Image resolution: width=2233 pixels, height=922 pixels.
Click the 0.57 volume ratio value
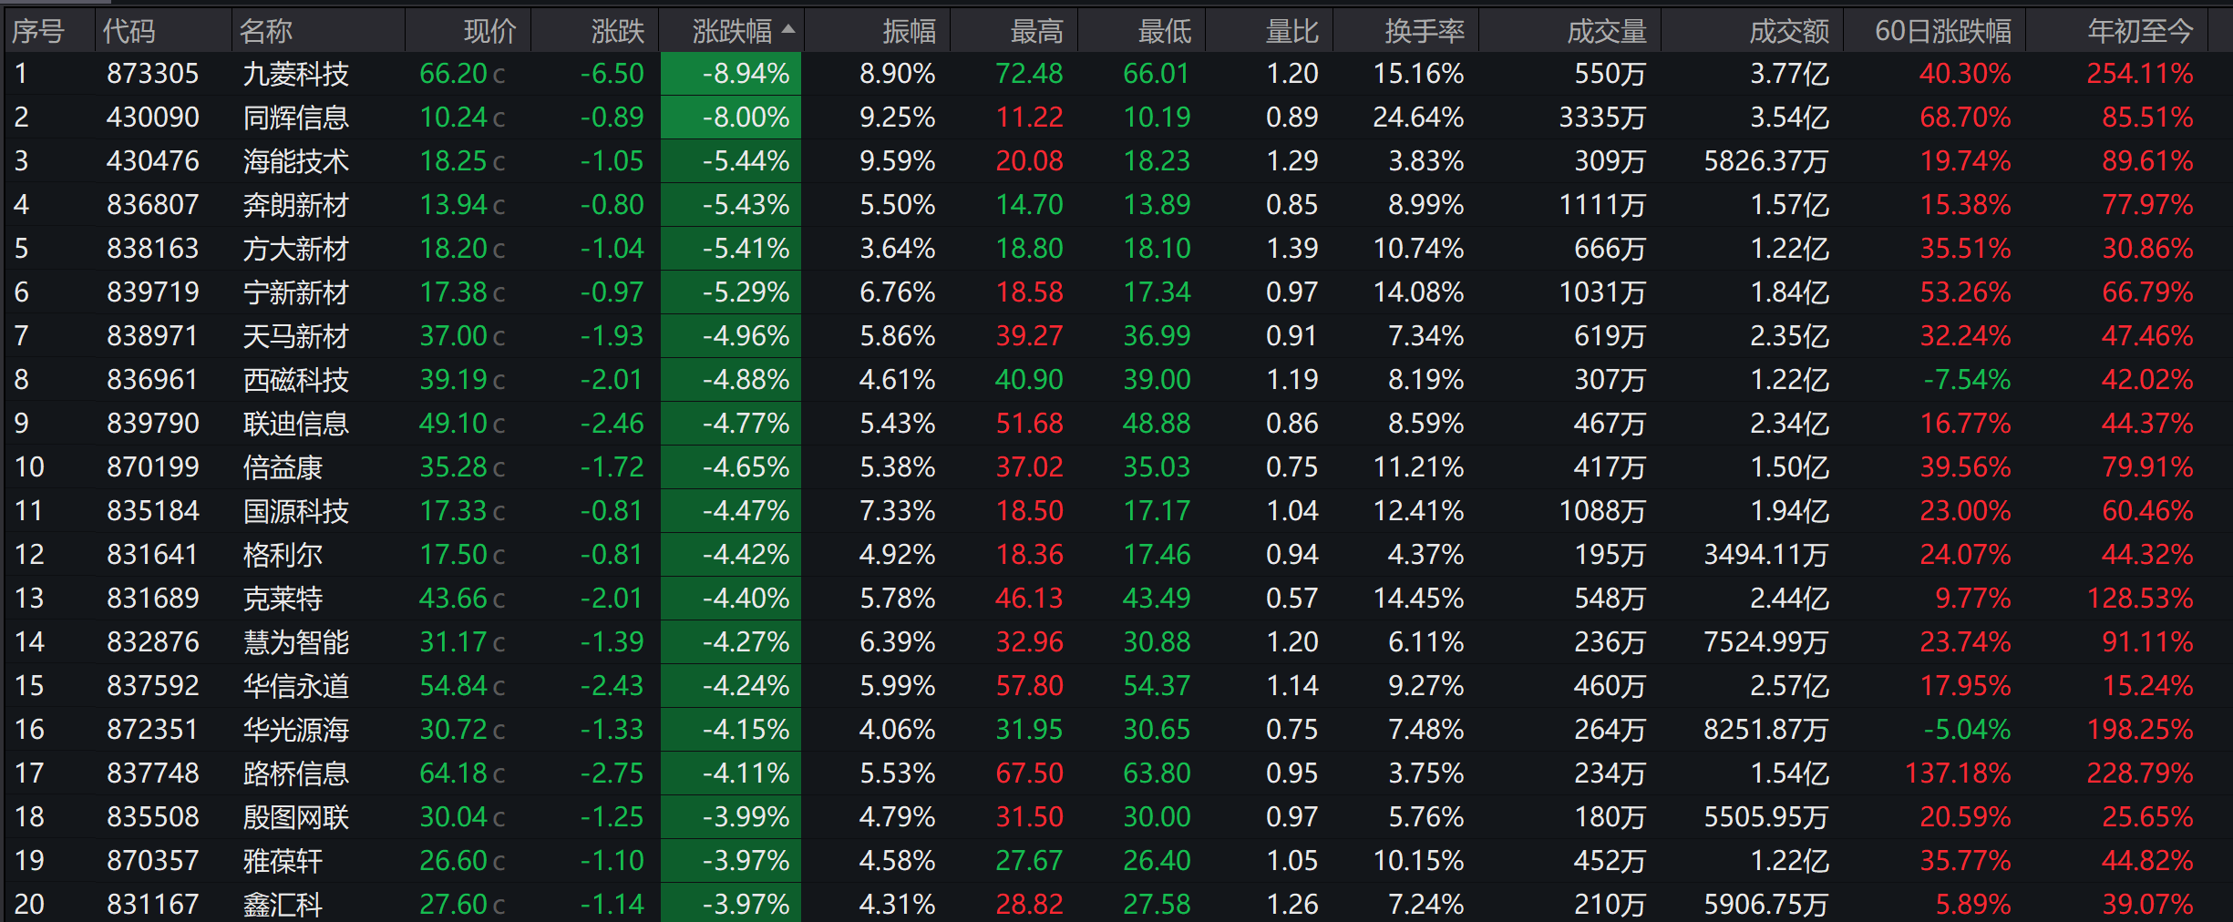(x=1292, y=599)
